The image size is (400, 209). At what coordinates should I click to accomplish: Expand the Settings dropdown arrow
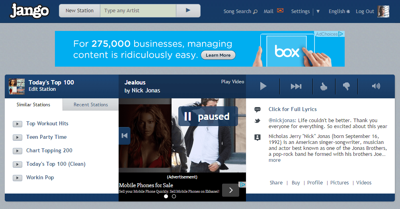(318, 12)
